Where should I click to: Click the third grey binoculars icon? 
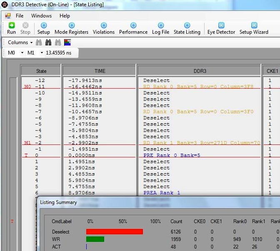click(x=58, y=42)
